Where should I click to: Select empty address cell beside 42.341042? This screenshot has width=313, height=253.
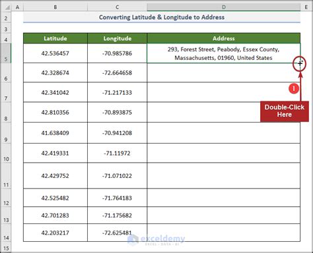coord(223,92)
